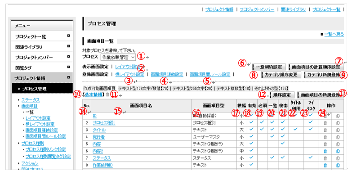The image size is (348, 175).
Task: Open プロセス種別閲覧タグ設定 in the sidebar tree
Action: 48,156
